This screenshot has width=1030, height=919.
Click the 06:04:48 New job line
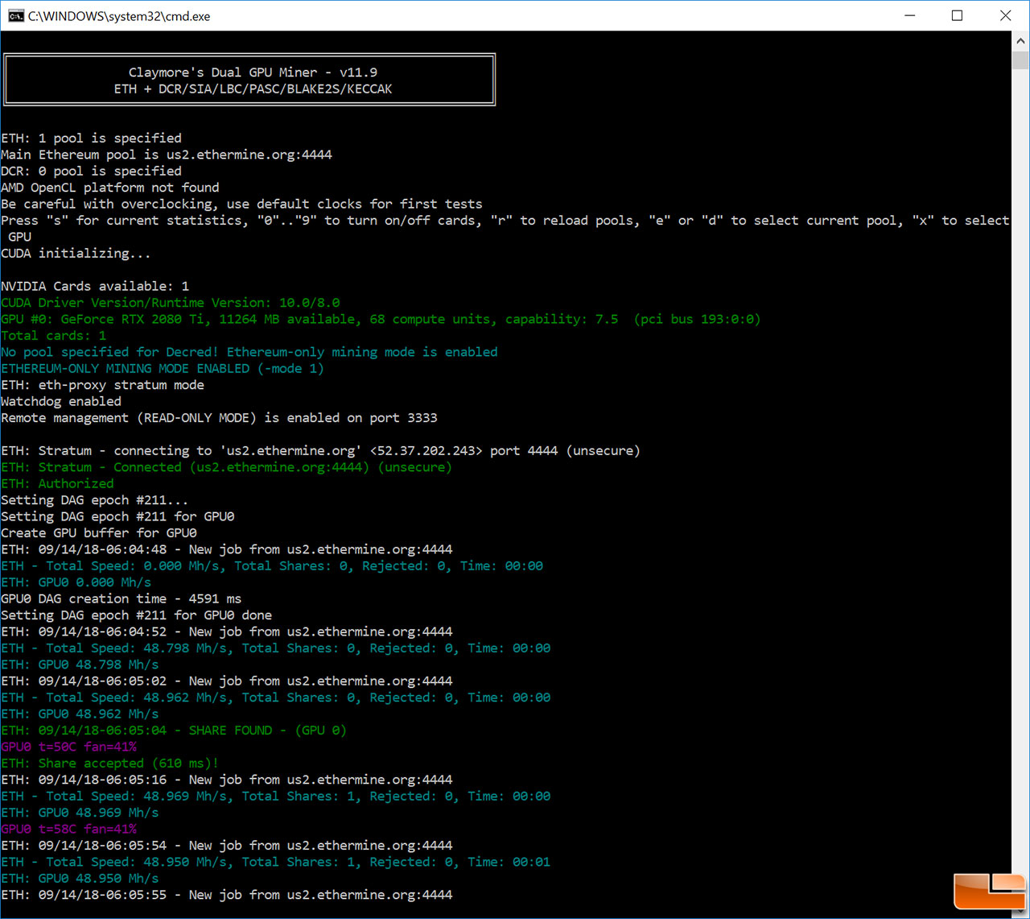click(227, 549)
